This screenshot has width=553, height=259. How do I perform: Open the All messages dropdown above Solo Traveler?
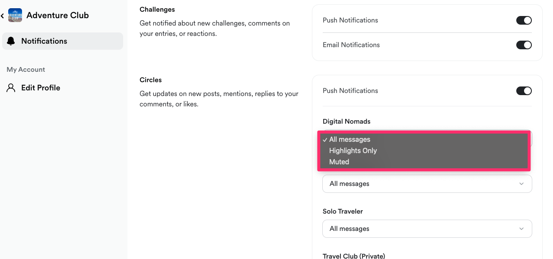pos(427,184)
